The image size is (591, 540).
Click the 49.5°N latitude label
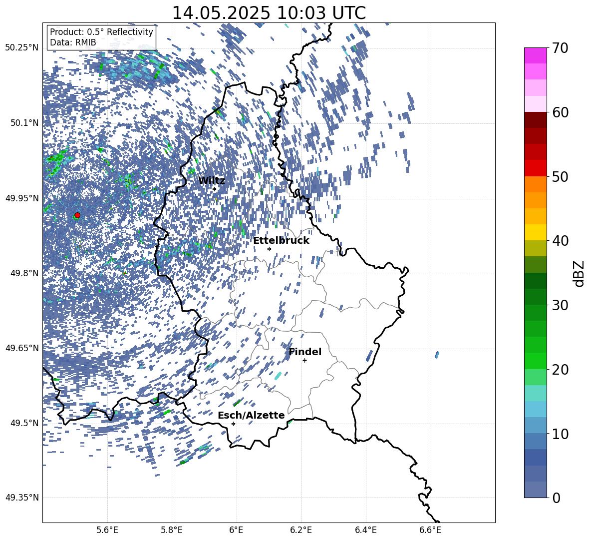pyautogui.click(x=24, y=423)
